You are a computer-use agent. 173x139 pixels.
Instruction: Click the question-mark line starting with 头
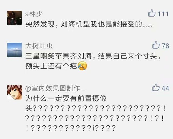pyautogui.click(x=95, y=108)
